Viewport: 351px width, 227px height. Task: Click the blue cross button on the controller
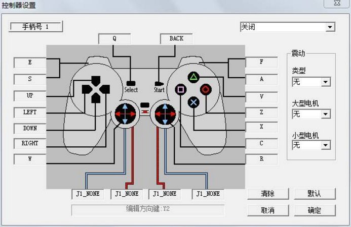193,102
